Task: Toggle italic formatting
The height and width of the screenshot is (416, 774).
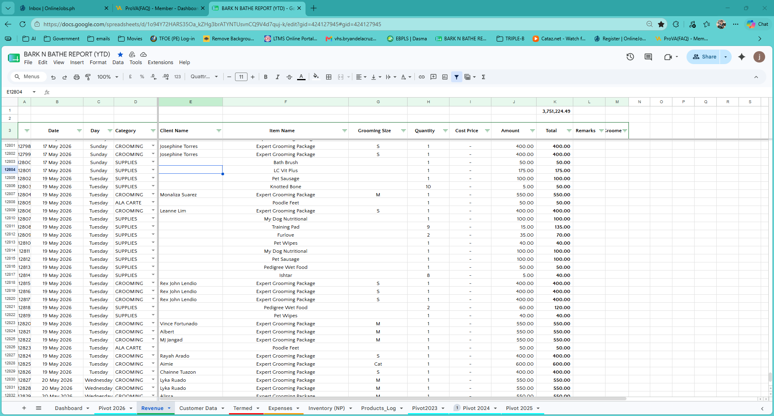Action: (x=277, y=77)
